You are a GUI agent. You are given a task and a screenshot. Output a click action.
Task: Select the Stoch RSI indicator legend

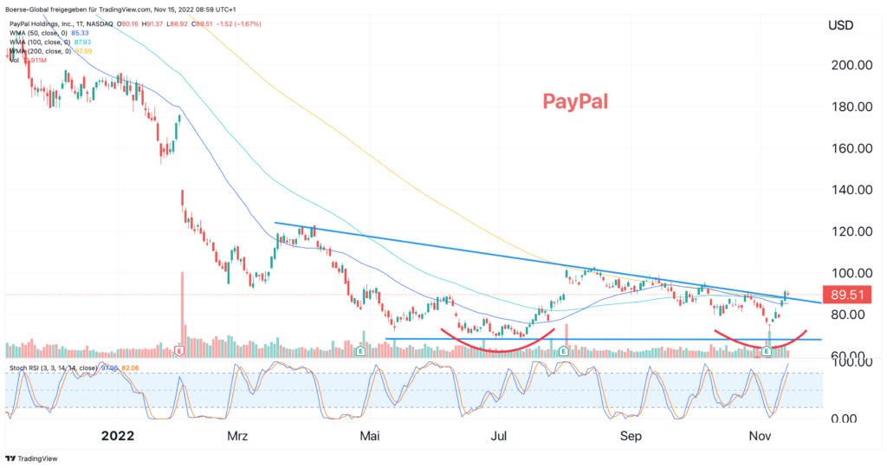53,368
